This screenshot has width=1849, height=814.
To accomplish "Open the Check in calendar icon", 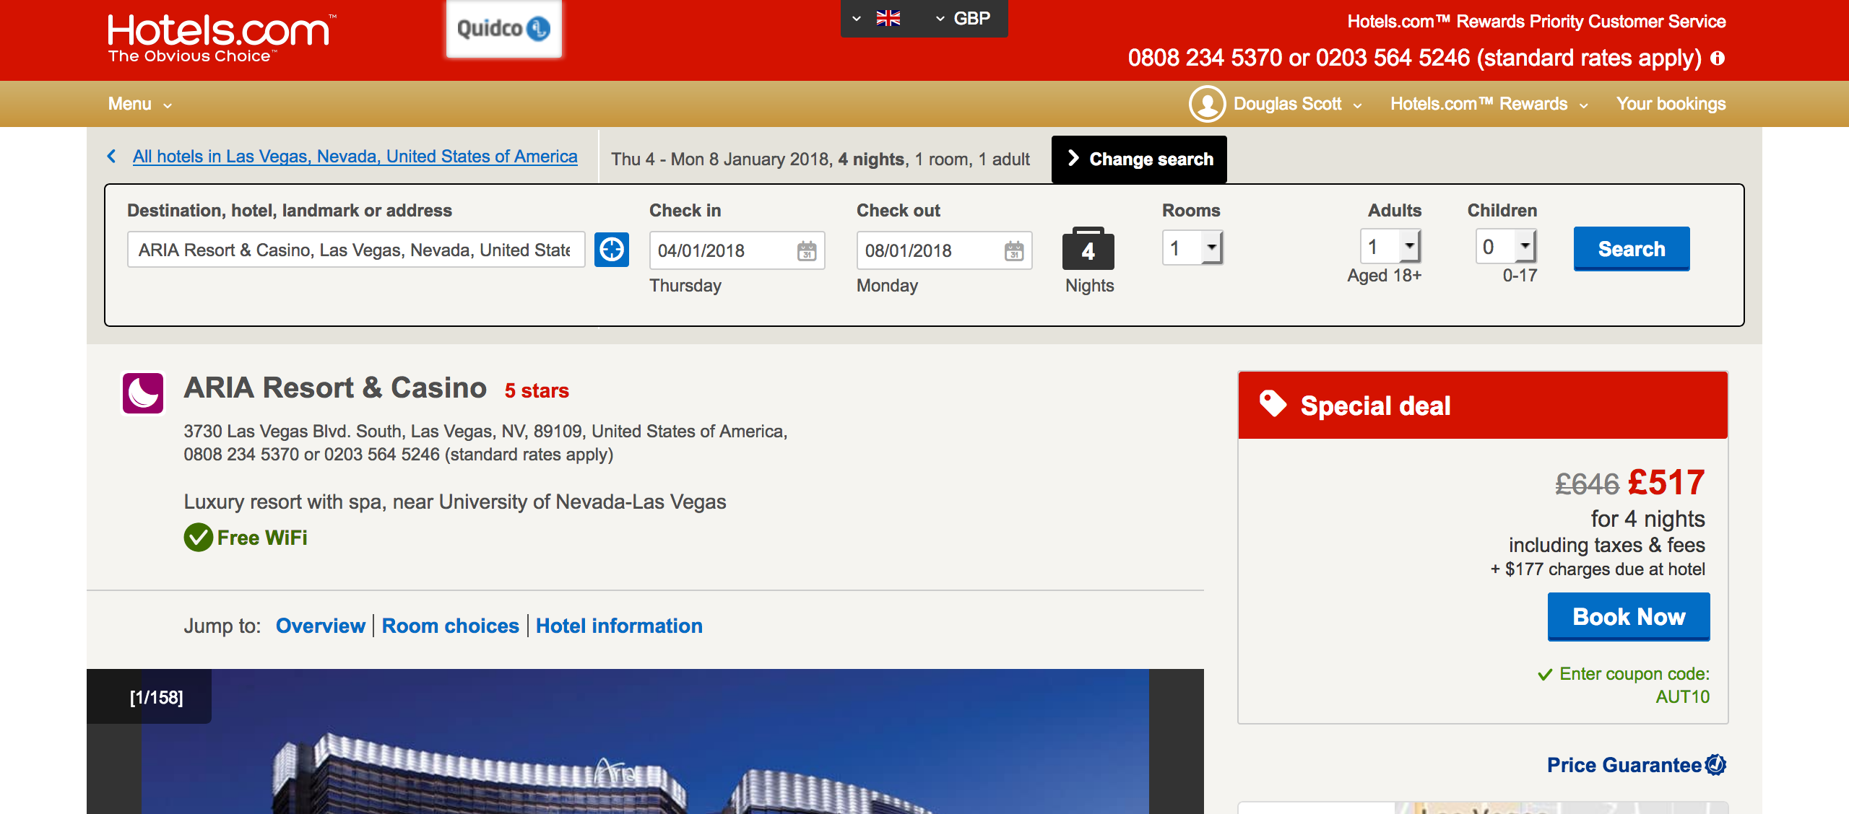I will coord(807,251).
